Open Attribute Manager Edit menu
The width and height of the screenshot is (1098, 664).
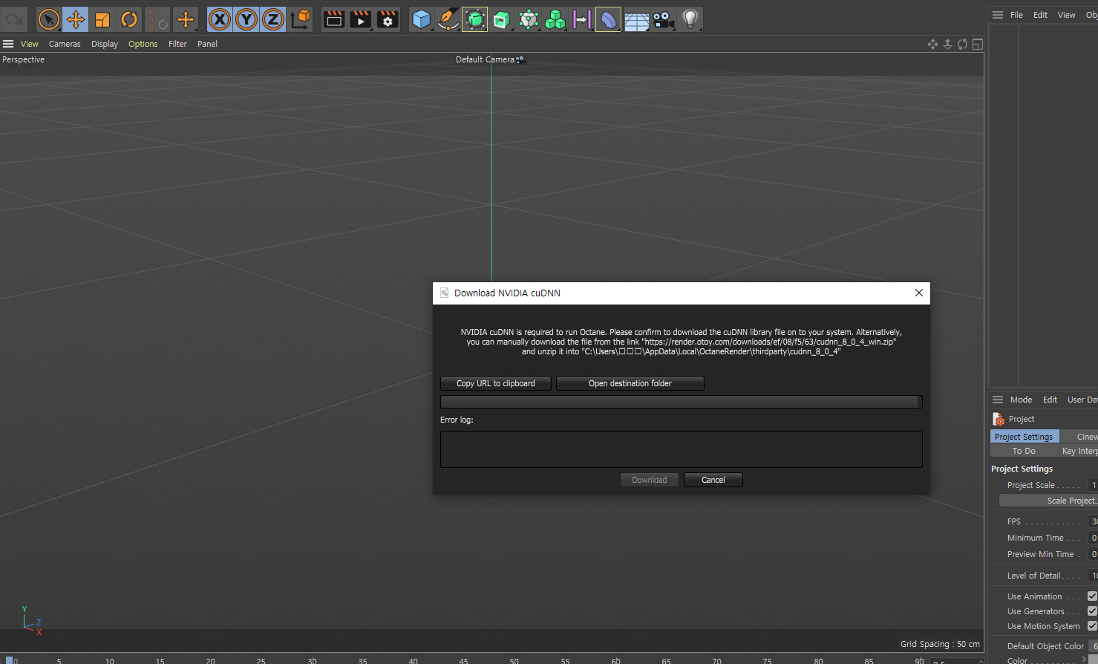[x=1050, y=400]
